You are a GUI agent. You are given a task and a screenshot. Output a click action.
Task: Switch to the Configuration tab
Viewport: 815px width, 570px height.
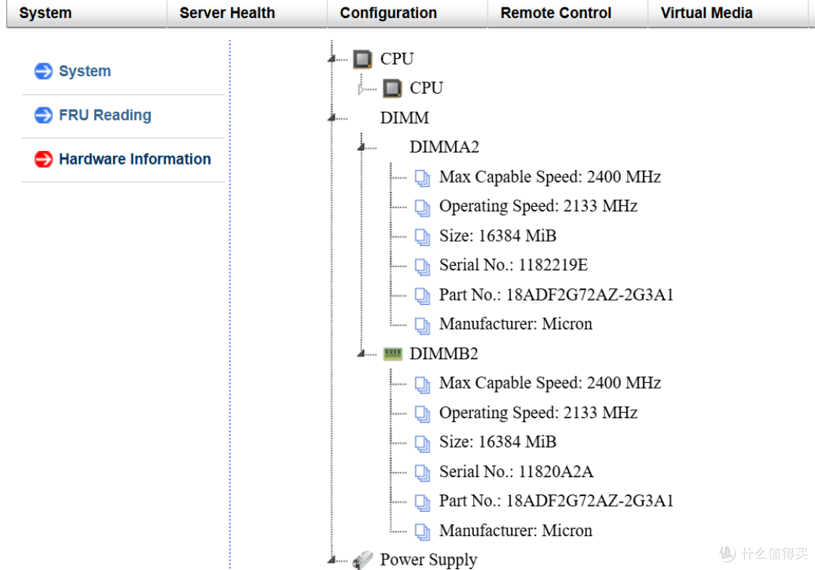tap(388, 13)
